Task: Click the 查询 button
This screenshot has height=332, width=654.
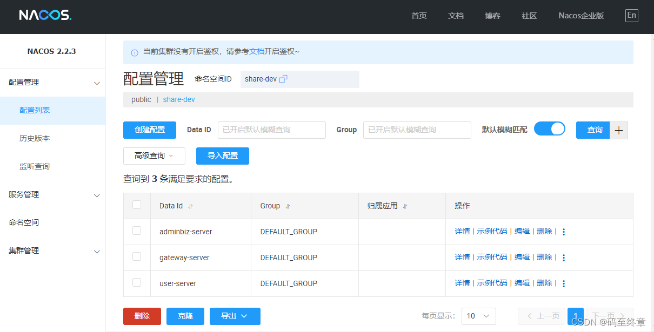Action: tap(593, 130)
